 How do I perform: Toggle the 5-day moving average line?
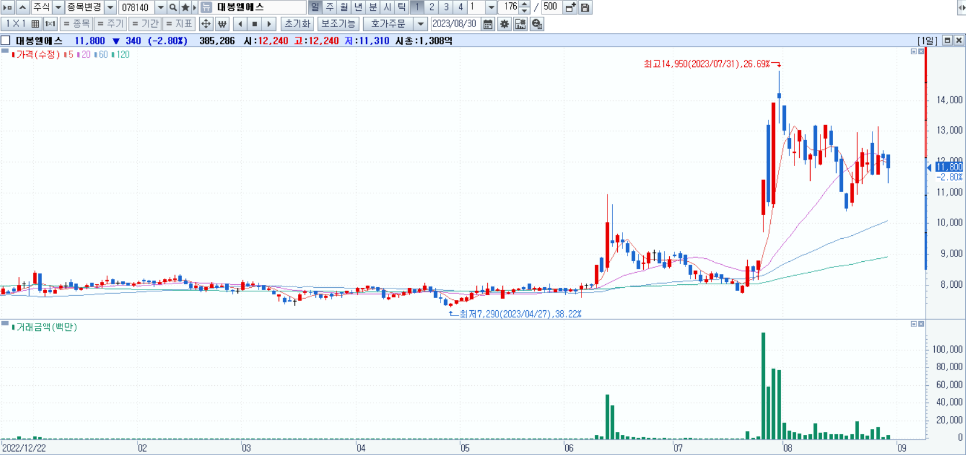coord(69,55)
